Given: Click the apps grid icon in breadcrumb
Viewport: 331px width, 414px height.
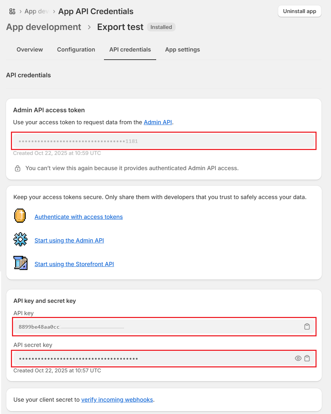Looking at the screenshot, I should 12,11.
